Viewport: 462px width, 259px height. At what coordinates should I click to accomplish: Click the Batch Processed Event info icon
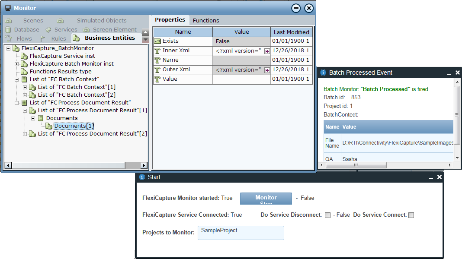pyautogui.click(x=323, y=73)
